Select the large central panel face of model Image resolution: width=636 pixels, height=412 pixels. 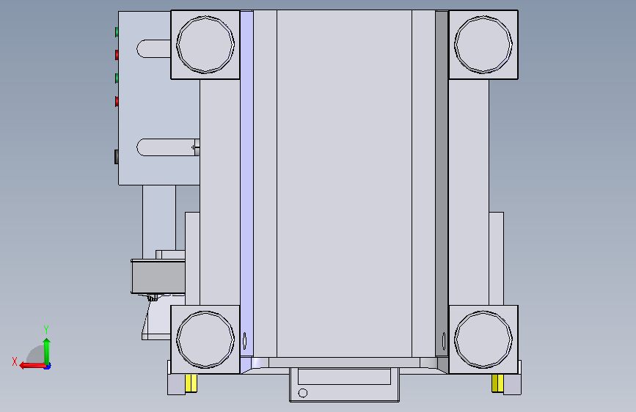coord(344,184)
